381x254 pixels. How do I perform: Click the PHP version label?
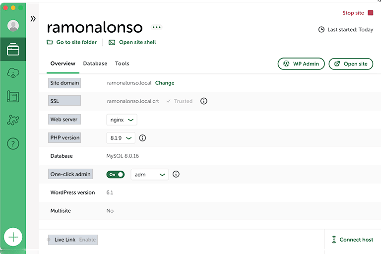pos(64,137)
